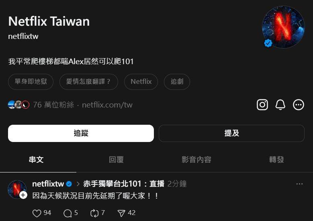The width and height of the screenshot is (313, 221).
Task: Like the post with the heart icon
Action: tap(37, 213)
